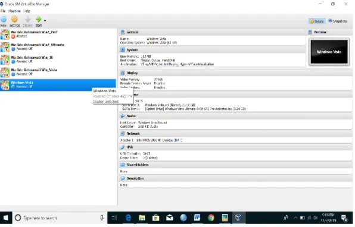Open the General section header
Image resolution: width=355 pixels, height=227 pixels.
click(x=212, y=32)
